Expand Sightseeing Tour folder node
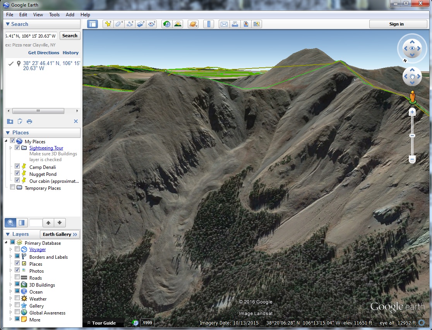 click(11, 148)
